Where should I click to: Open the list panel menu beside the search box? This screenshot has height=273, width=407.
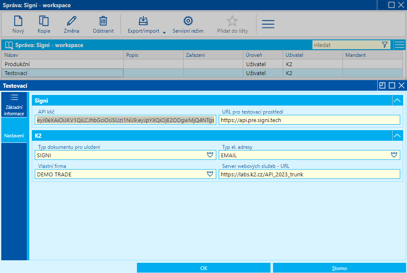(x=400, y=45)
